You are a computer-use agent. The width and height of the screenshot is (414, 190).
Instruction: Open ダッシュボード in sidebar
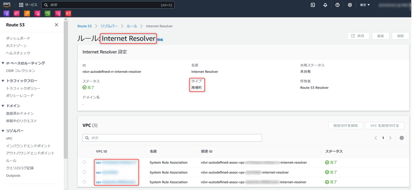[18, 38]
